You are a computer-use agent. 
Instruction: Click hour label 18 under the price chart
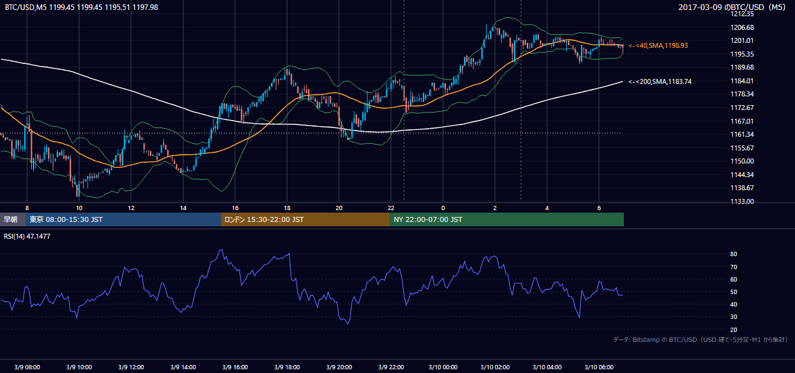tap(287, 207)
